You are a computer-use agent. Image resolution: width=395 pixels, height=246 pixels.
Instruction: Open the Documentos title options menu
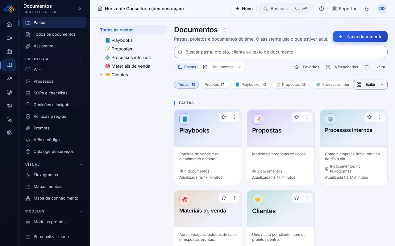coord(225,30)
